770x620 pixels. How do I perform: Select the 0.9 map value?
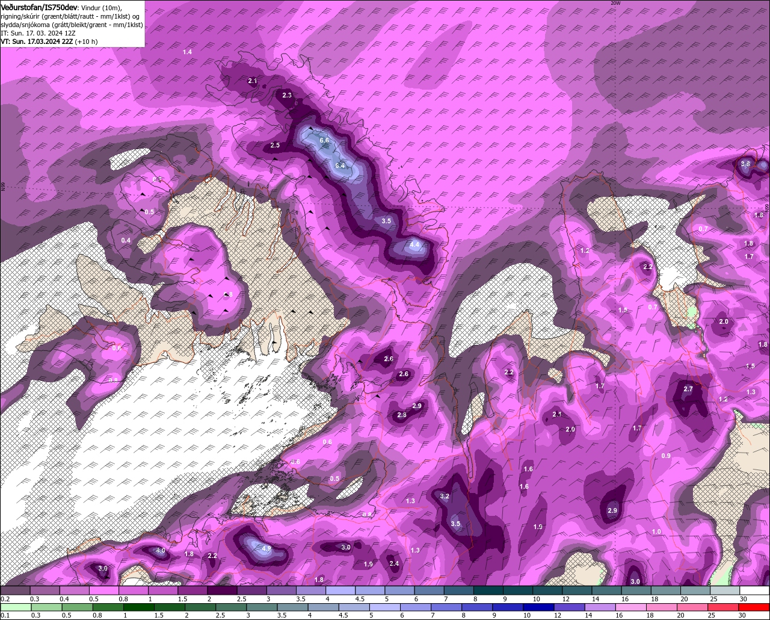point(666,456)
